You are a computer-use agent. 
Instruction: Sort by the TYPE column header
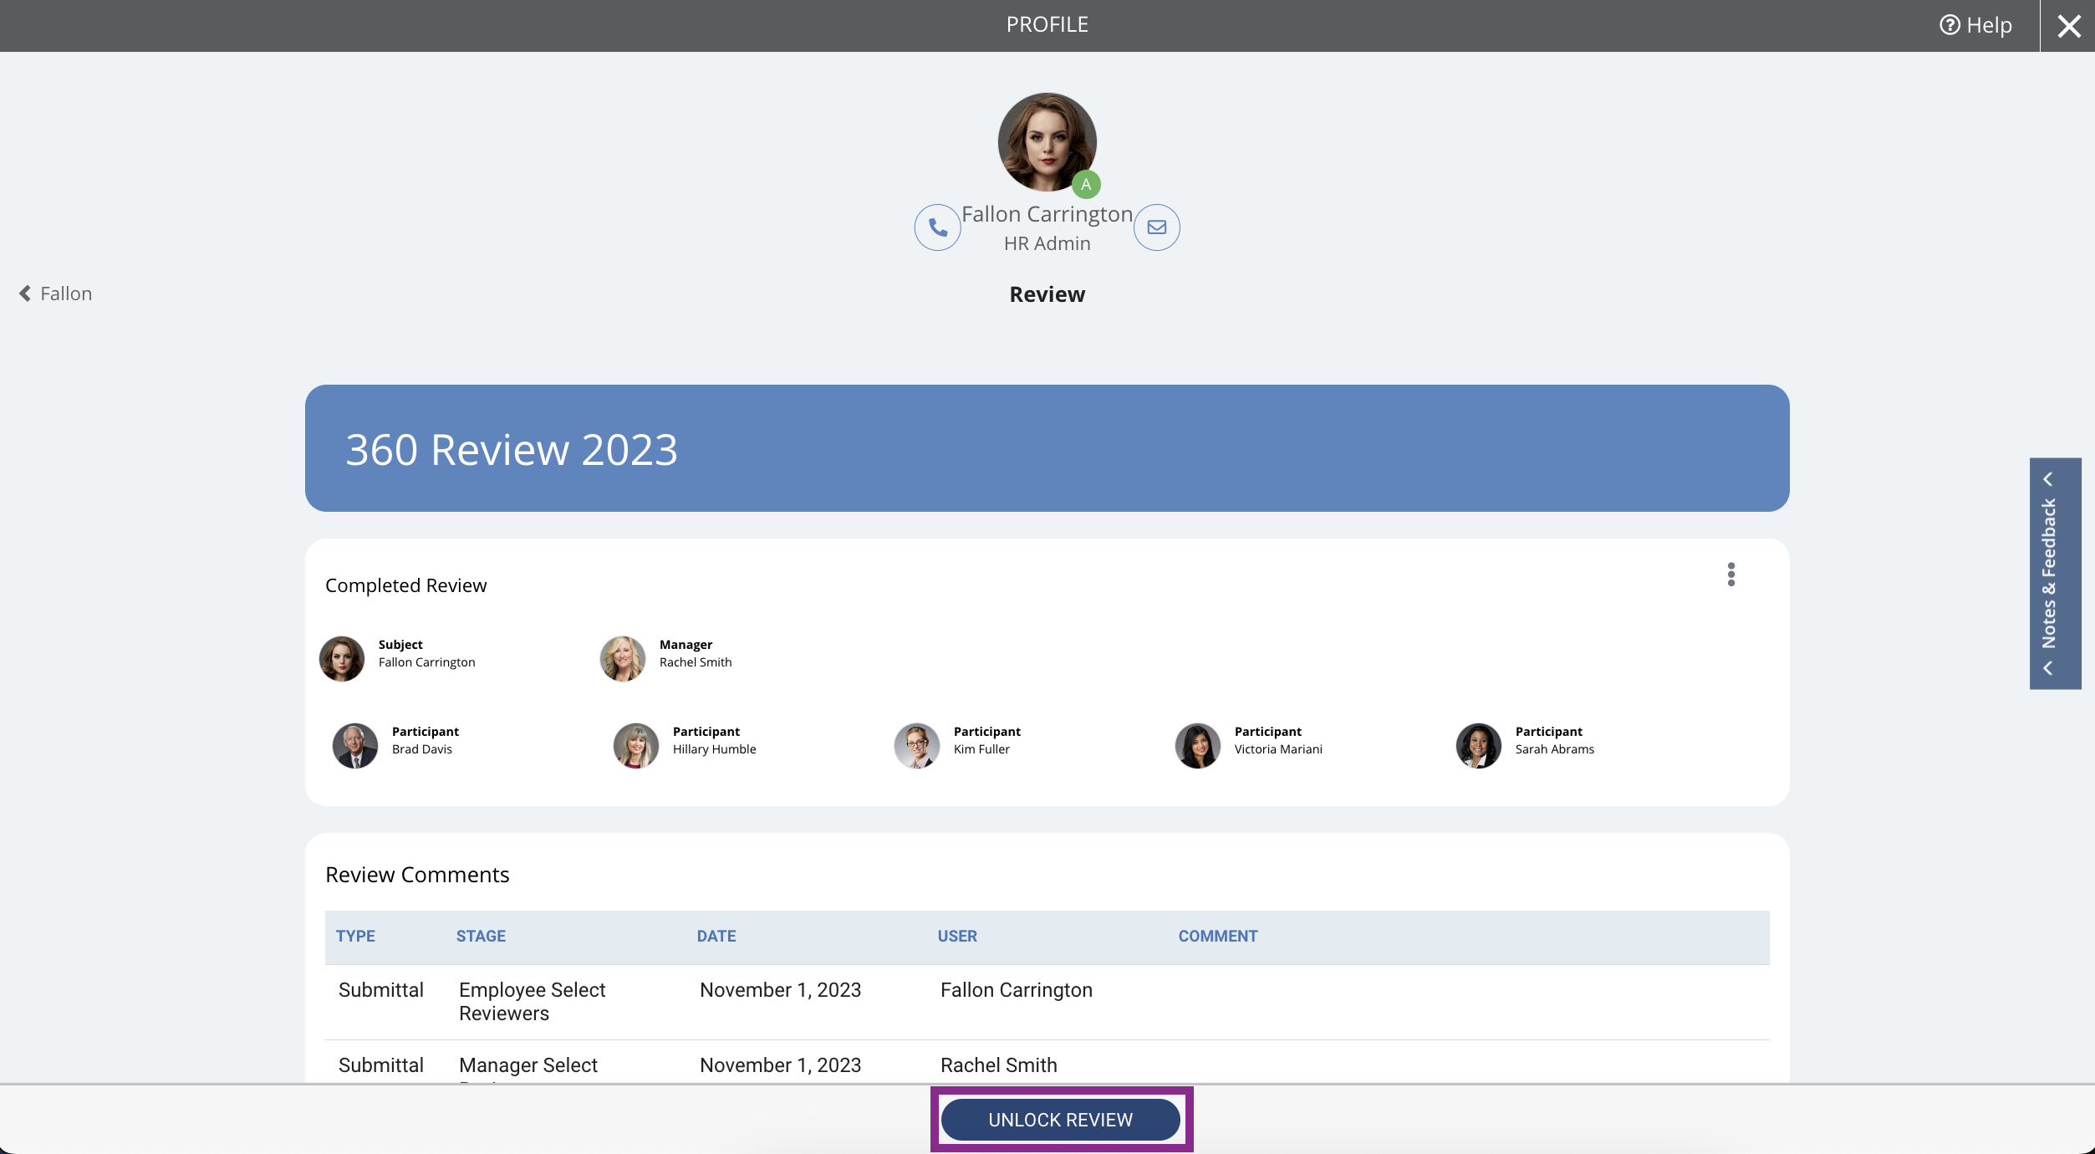tap(355, 937)
